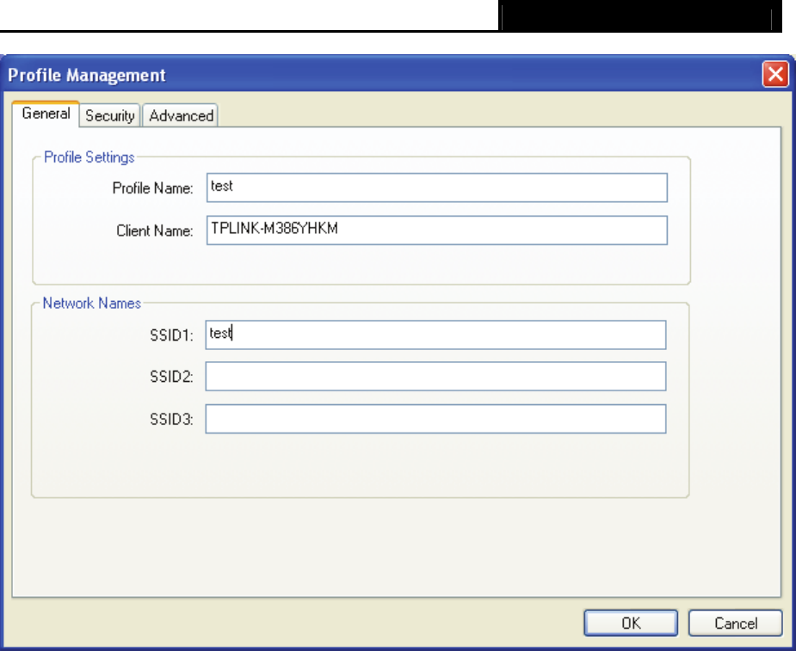Click the SSID2 label
This screenshot has width=796, height=651.
171,377
